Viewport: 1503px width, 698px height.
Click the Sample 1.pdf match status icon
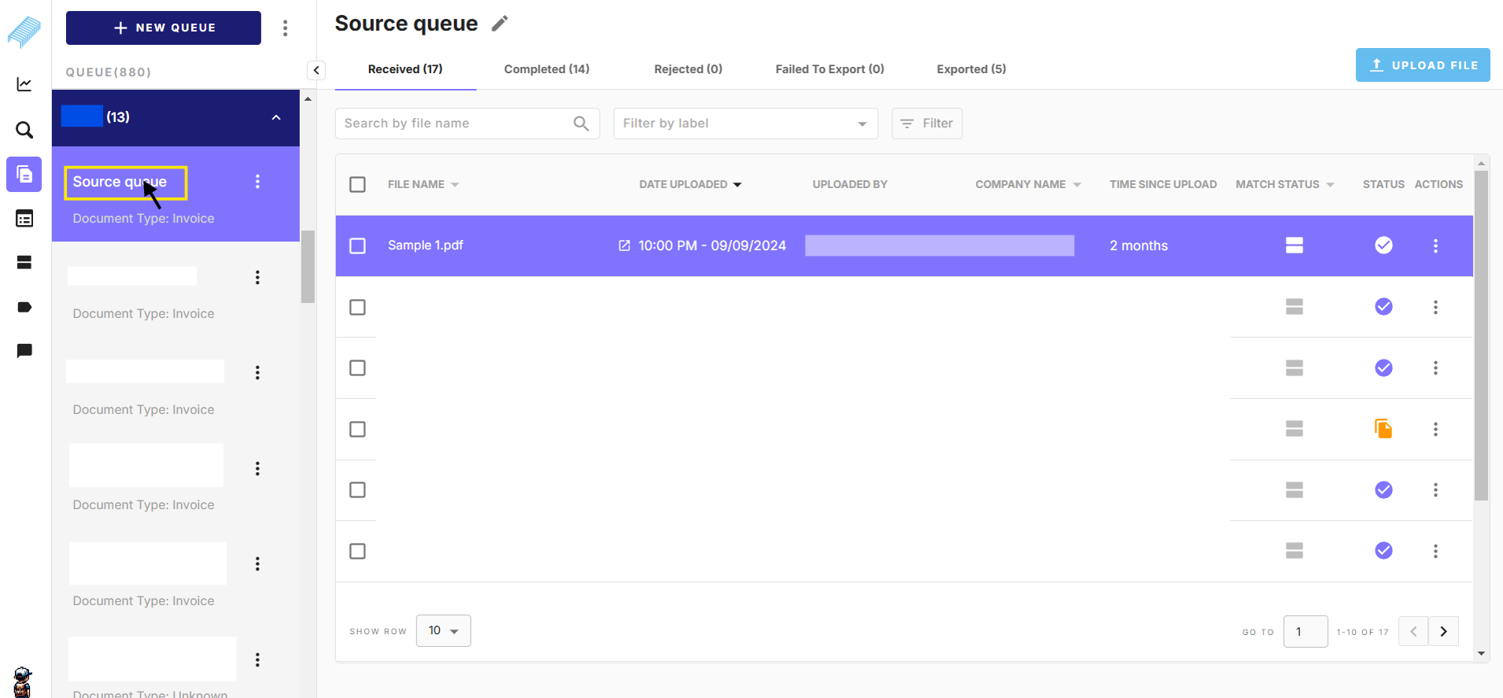click(x=1294, y=246)
